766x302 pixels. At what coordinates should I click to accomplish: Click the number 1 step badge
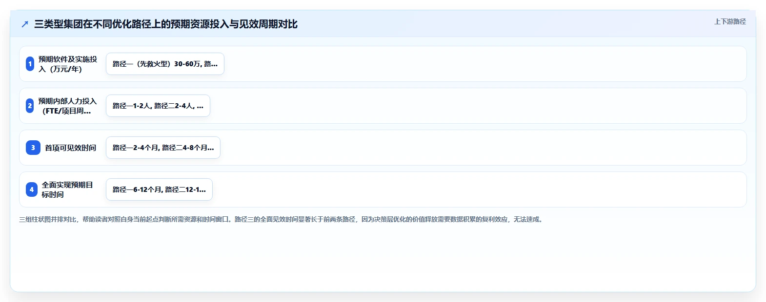click(30, 64)
